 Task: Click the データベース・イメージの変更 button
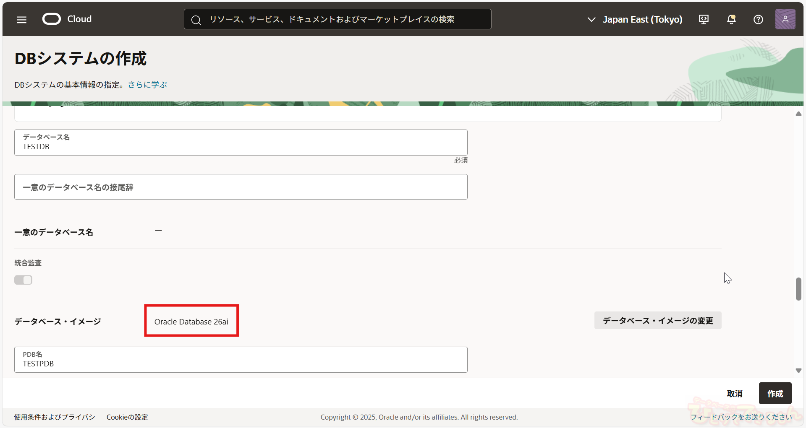658,321
